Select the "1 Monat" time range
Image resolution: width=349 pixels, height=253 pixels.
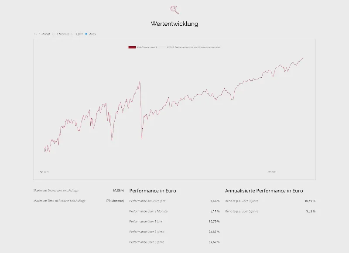click(36, 34)
